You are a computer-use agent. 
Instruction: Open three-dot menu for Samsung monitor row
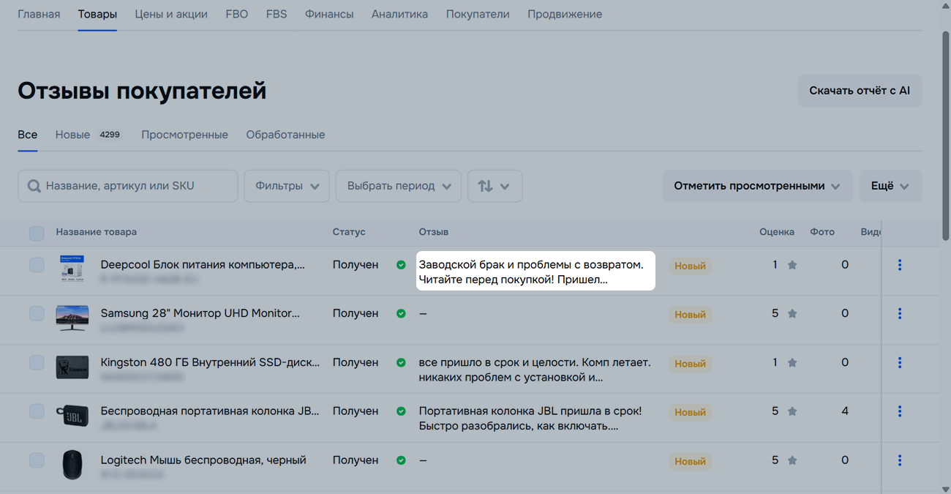click(899, 314)
